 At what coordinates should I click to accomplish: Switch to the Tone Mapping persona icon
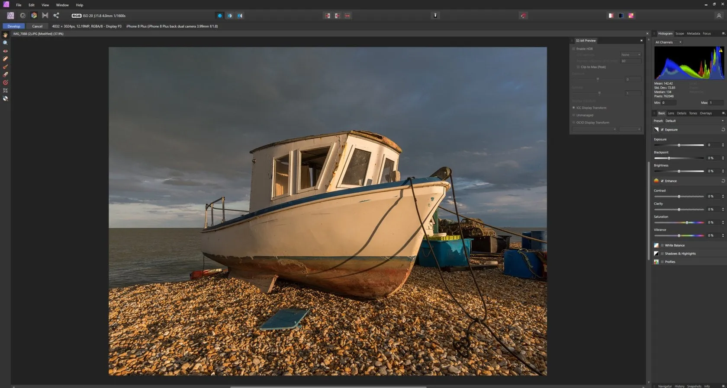point(45,16)
